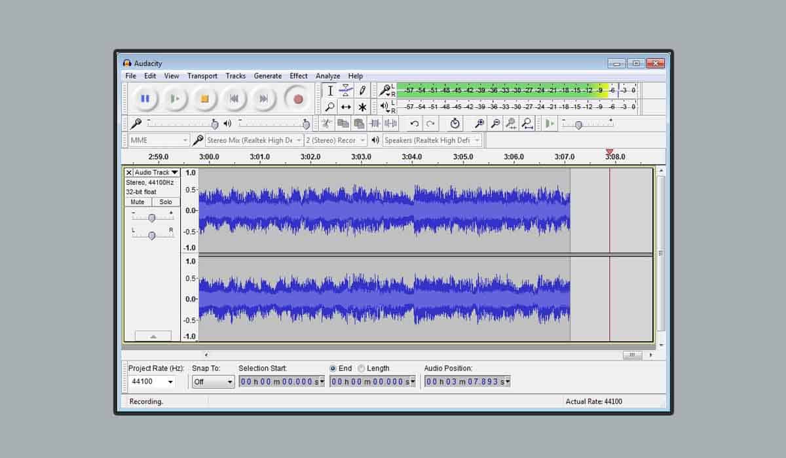Open Sync-Lock tracks clock icon

pos(455,123)
